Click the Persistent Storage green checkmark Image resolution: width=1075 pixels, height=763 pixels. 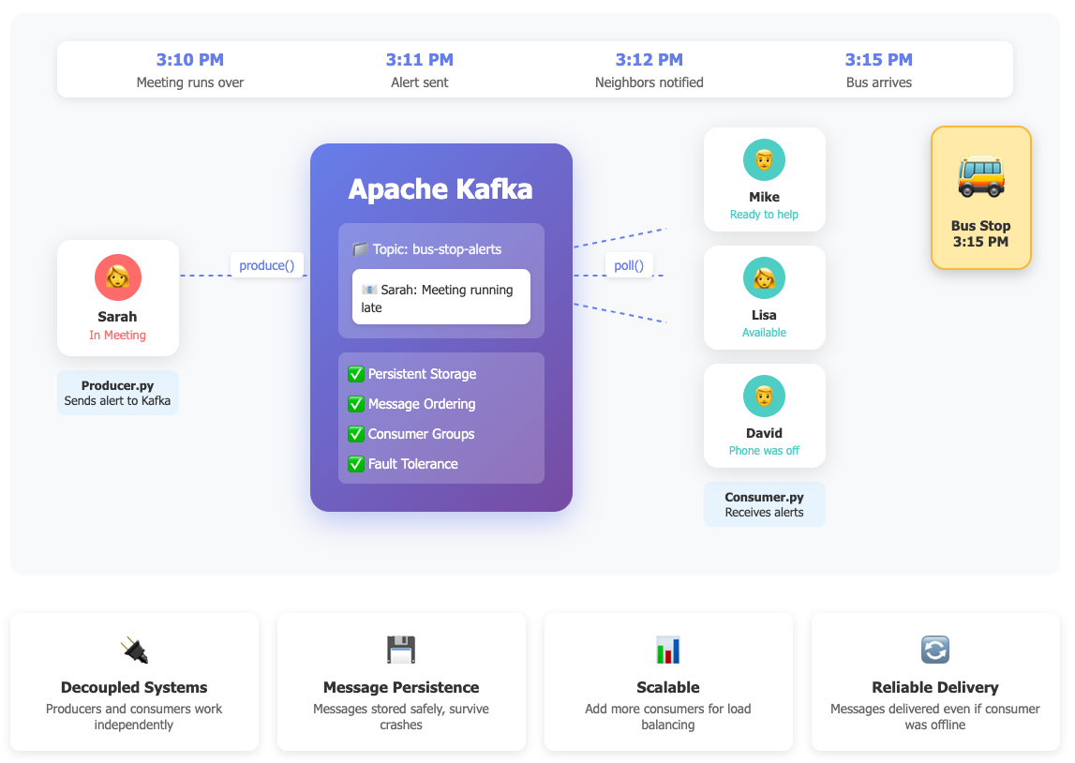tap(356, 374)
